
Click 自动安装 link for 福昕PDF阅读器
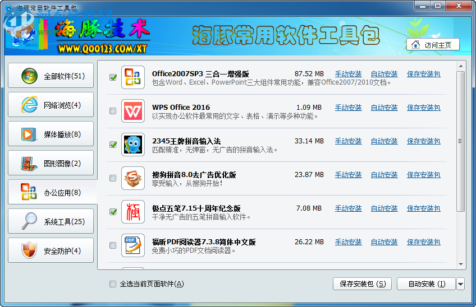[385, 242]
